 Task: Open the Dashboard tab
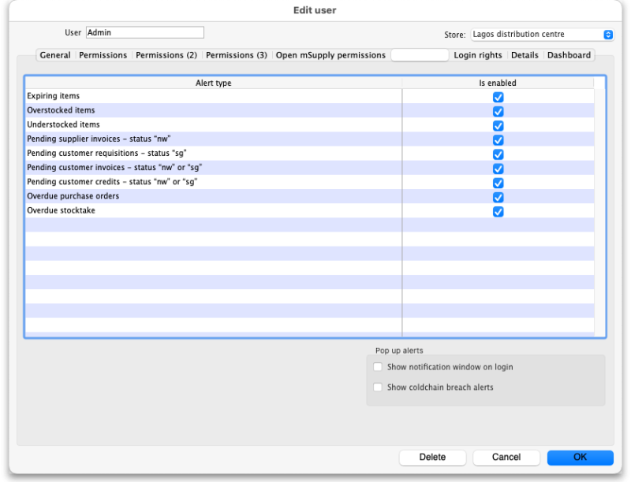(569, 55)
